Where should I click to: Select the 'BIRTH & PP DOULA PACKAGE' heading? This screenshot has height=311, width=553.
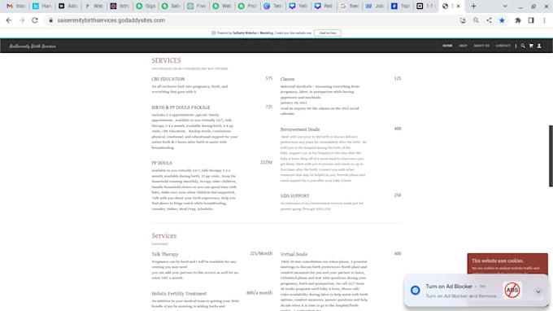pos(181,107)
